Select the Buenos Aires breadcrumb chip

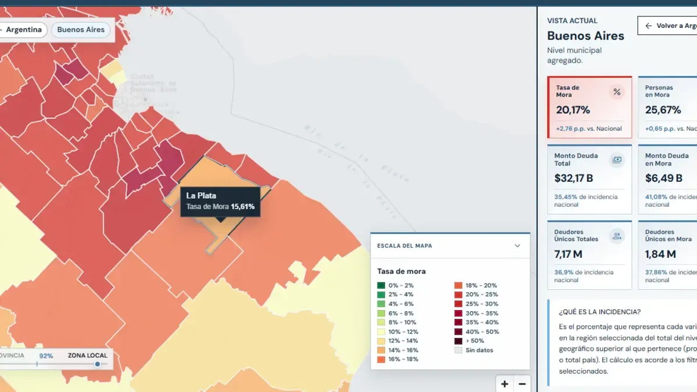(81, 30)
